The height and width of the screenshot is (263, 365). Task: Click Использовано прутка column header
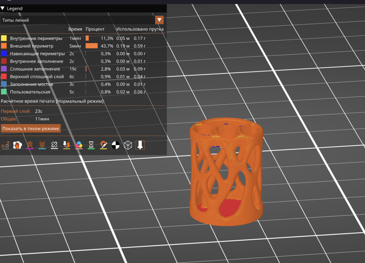point(140,29)
